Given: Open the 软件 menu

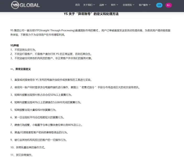Looking at the screenshot, I should coord(113,5).
